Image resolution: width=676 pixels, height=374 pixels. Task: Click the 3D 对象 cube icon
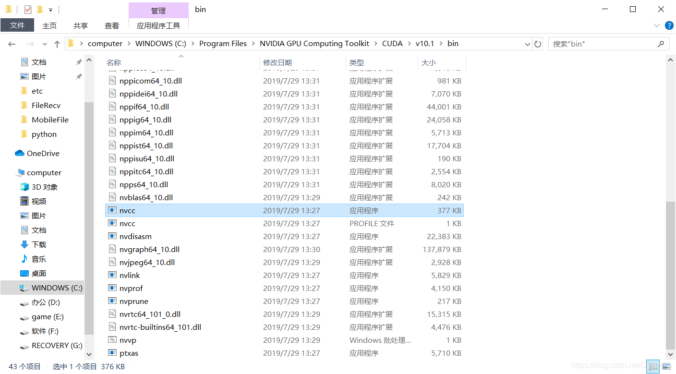pyautogui.click(x=24, y=187)
